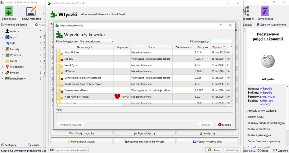The width and height of the screenshot is (289, 153).
Task: Sort by the Dostępna column header
Action: pos(203,47)
